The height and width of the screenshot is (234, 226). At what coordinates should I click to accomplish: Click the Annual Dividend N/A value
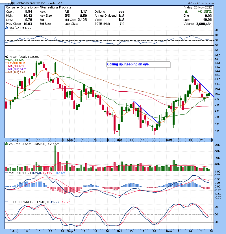coord(122,16)
